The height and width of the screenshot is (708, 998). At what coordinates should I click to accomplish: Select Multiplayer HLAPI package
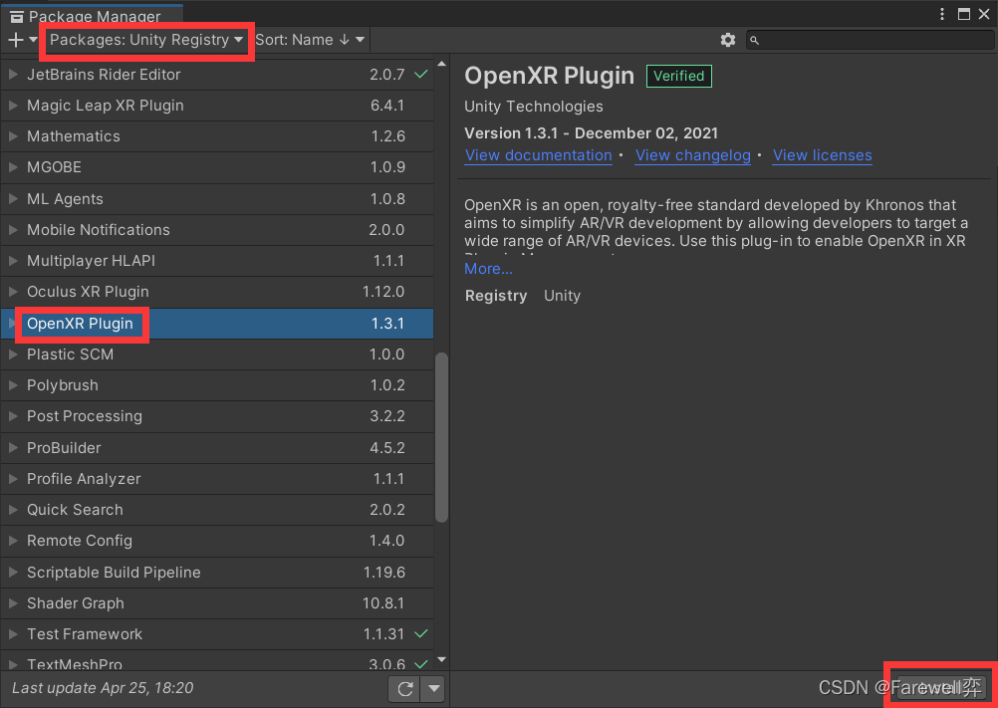pyautogui.click(x=216, y=261)
